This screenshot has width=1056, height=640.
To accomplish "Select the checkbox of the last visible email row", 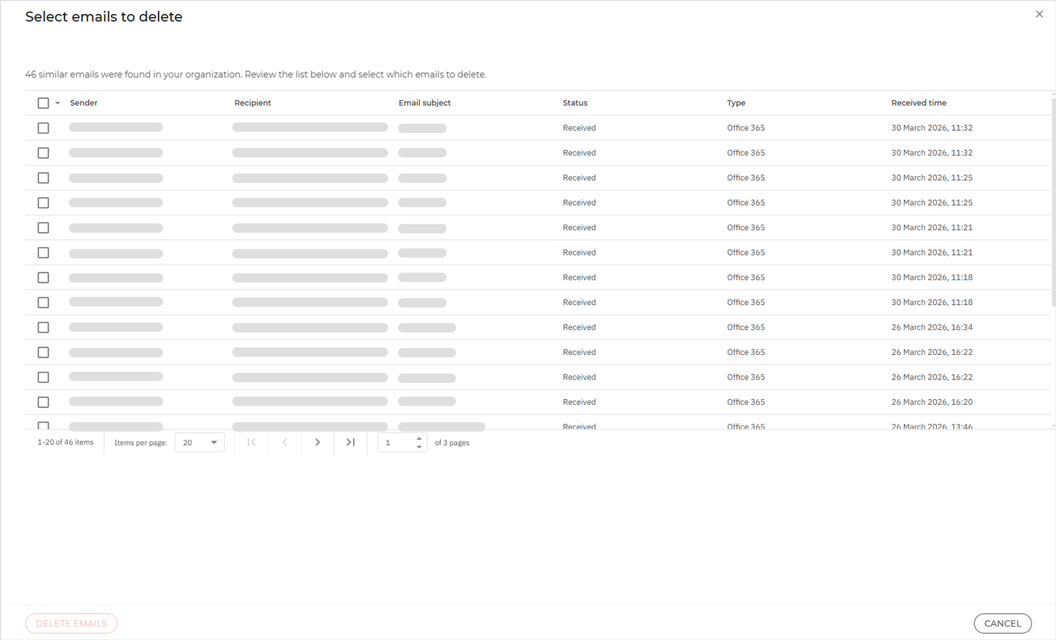I will point(43,427).
